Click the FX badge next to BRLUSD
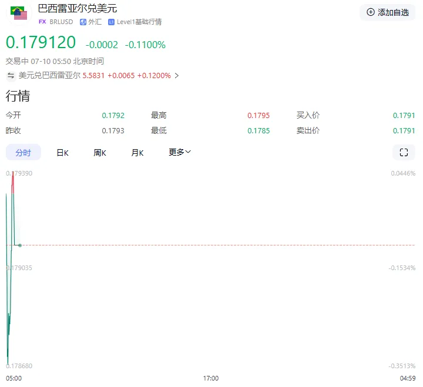 click(42, 22)
